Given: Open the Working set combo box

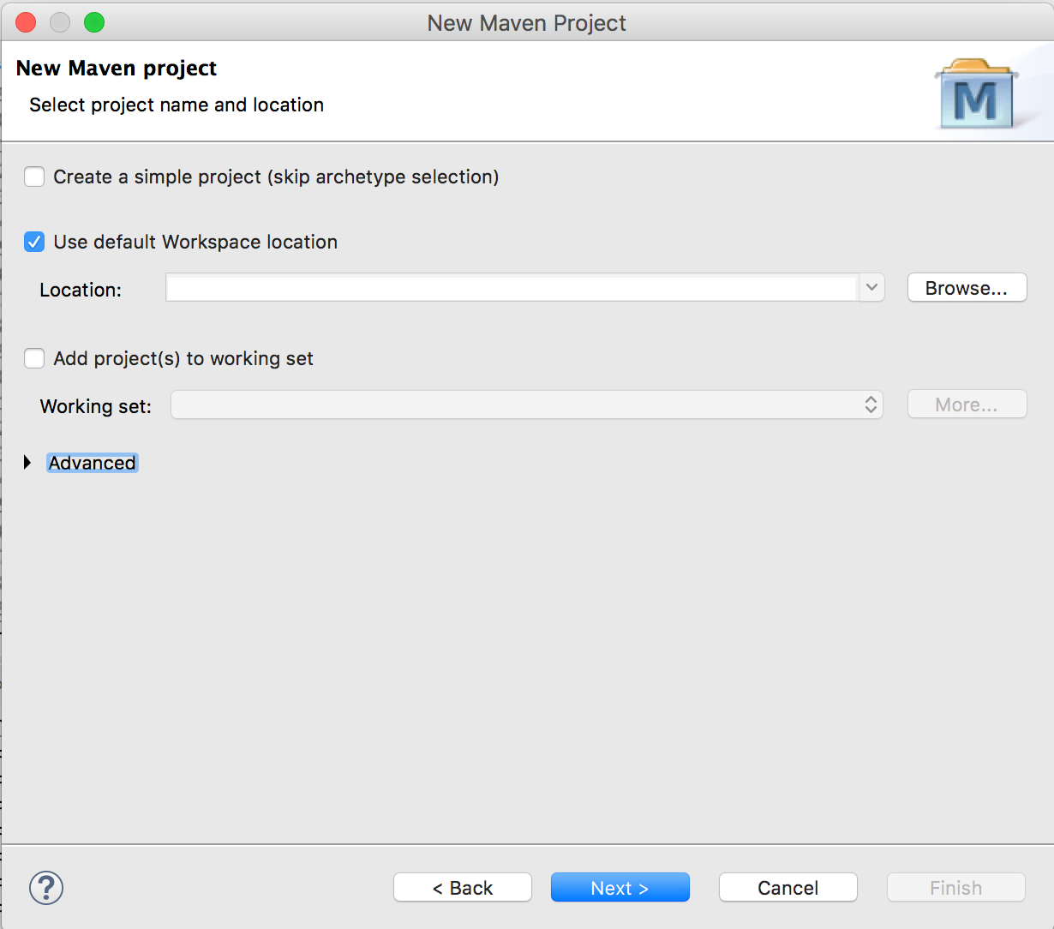Looking at the screenshot, I should click(527, 405).
